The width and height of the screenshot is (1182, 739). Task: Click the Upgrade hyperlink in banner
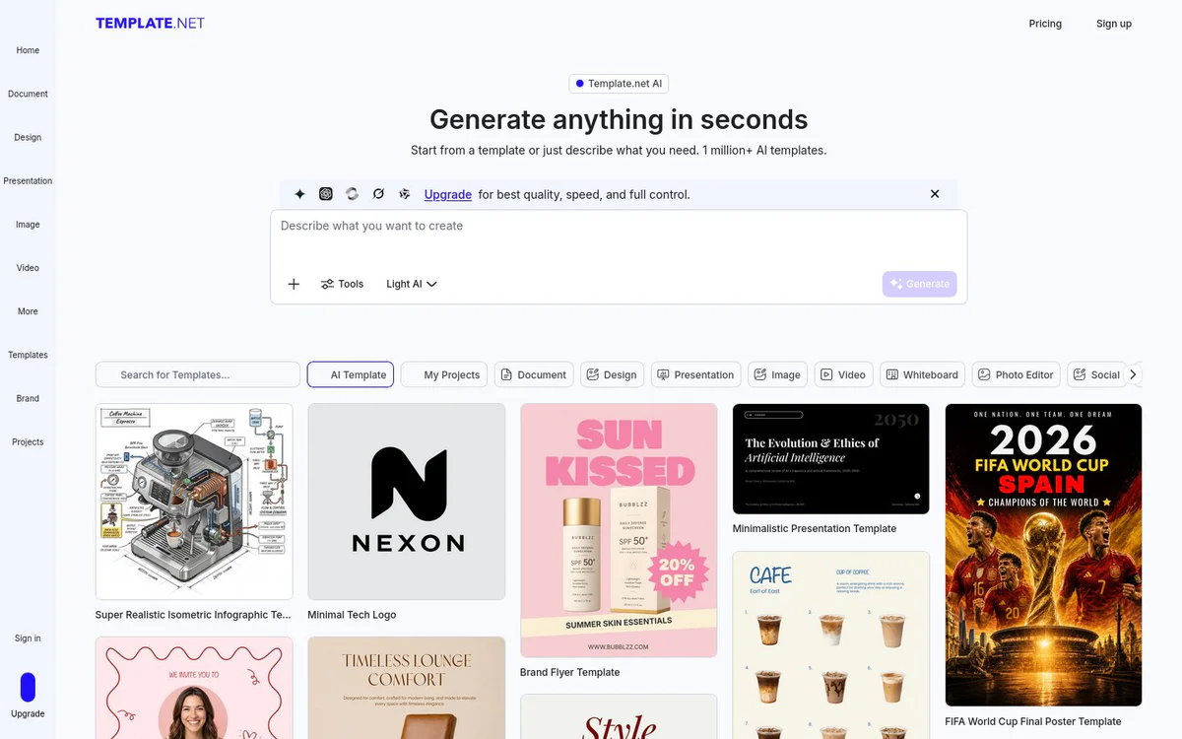point(447,194)
